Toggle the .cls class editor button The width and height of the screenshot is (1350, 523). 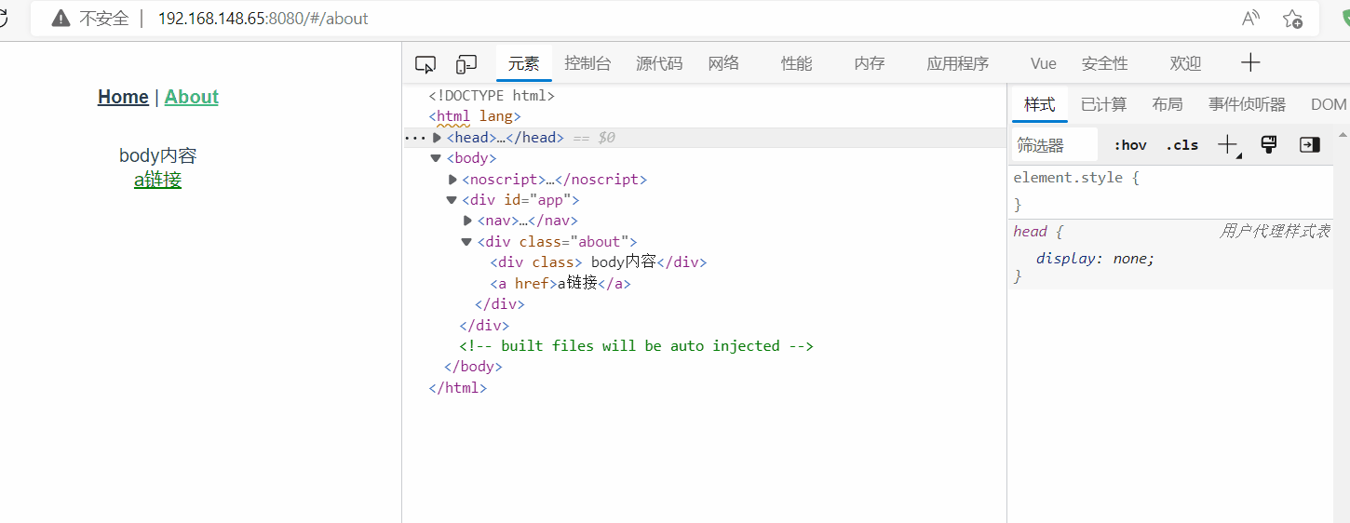coord(1182,145)
